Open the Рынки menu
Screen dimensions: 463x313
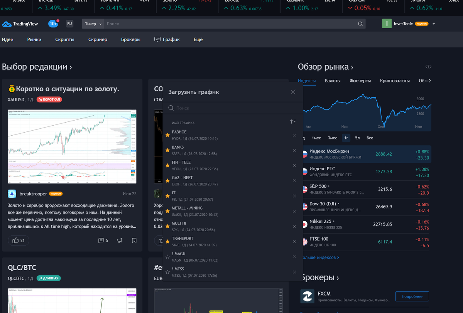pos(34,39)
